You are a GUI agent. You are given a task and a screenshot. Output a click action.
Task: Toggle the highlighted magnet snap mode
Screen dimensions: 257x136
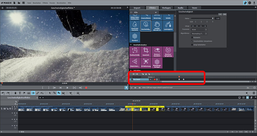tap(33, 93)
